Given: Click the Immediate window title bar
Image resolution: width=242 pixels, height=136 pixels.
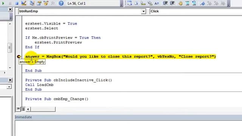Looking at the screenshot, I should pyautogui.click(x=129, y=117).
